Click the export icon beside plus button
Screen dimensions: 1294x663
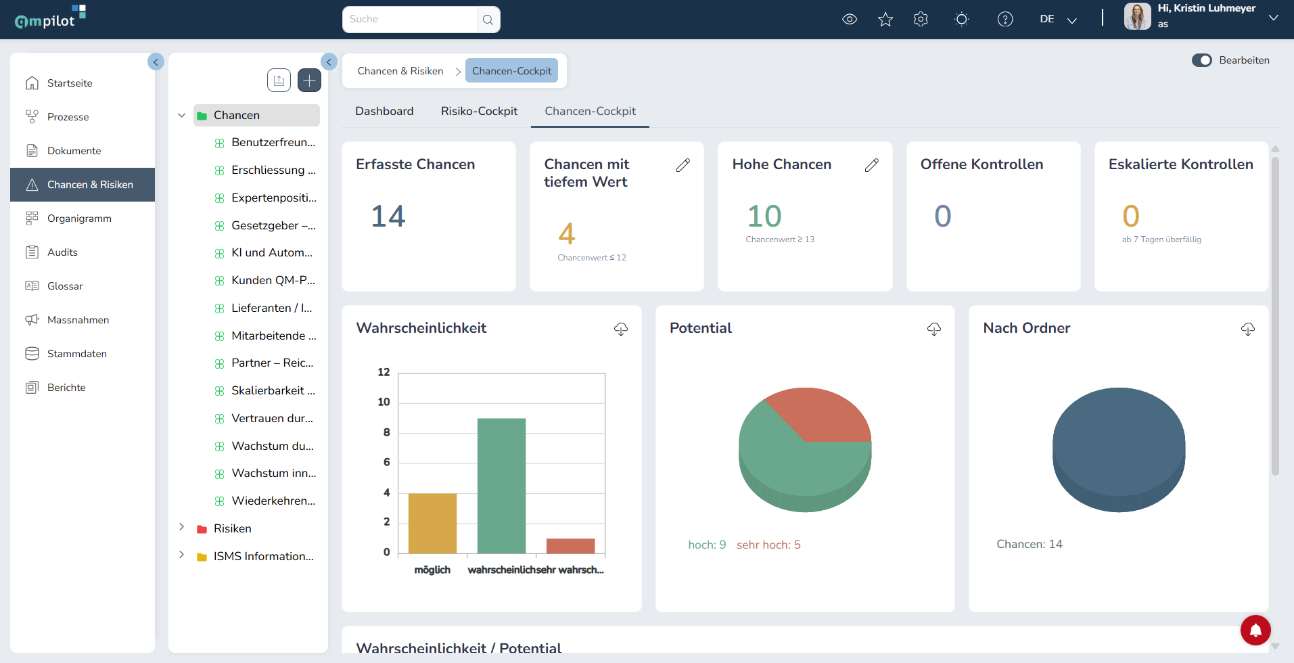(x=279, y=81)
